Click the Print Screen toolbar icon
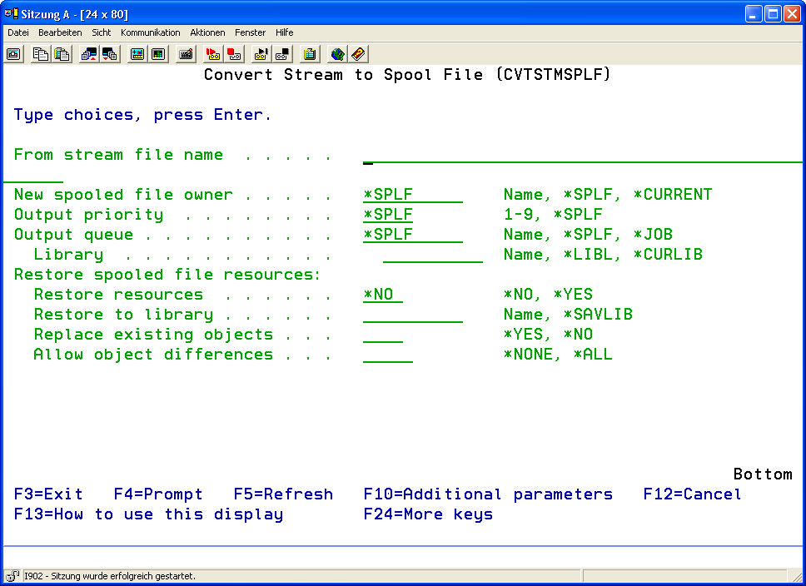806x586 pixels. [14, 54]
